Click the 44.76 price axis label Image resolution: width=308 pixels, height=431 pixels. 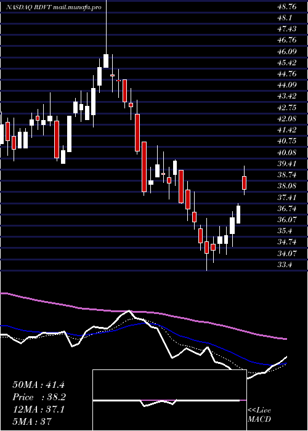point(286,74)
